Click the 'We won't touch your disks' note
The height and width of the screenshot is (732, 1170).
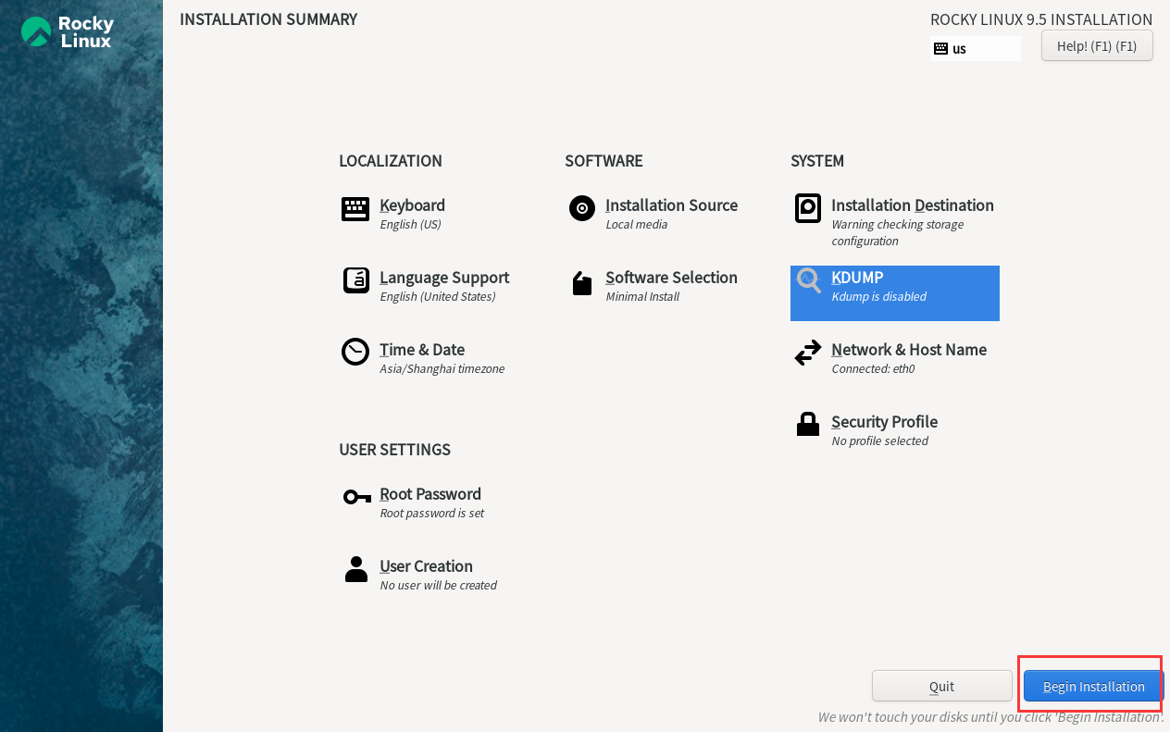[x=991, y=717]
